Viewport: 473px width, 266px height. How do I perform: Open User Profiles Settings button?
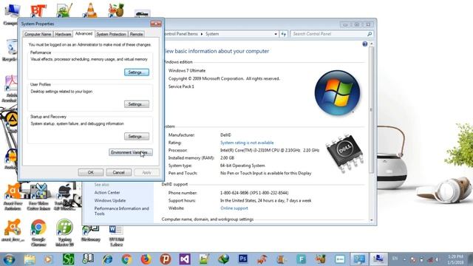[x=137, y=104]
